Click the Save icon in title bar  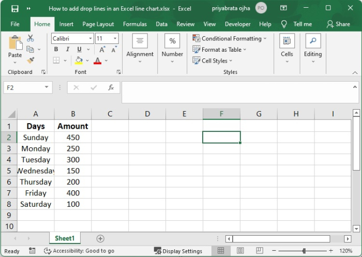click(14, 8)
